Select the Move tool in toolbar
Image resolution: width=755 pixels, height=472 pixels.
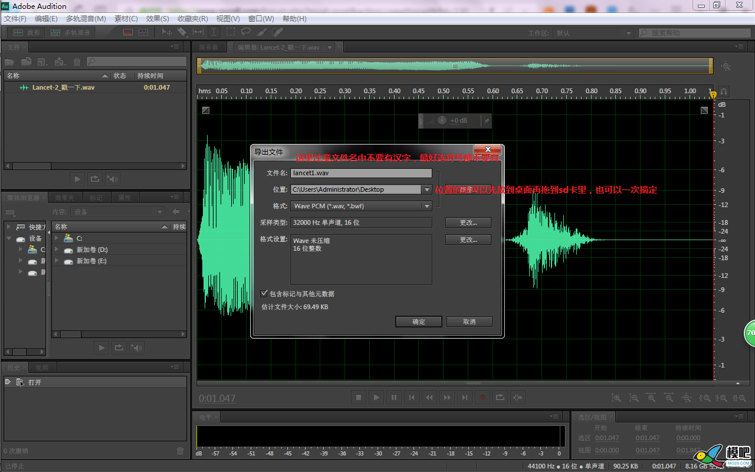(x=167, y=32)
